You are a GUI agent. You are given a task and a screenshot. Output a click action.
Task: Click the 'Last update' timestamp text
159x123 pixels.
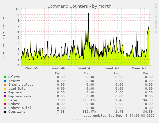[x=119, y=116]
